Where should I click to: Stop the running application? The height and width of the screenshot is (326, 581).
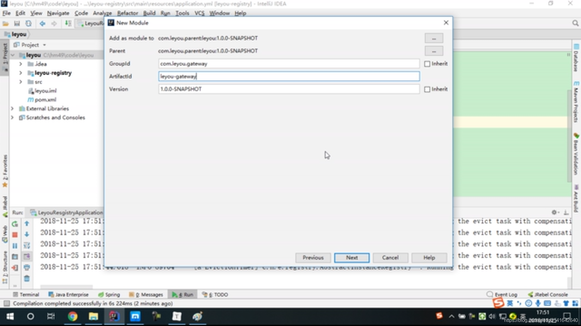15,235
